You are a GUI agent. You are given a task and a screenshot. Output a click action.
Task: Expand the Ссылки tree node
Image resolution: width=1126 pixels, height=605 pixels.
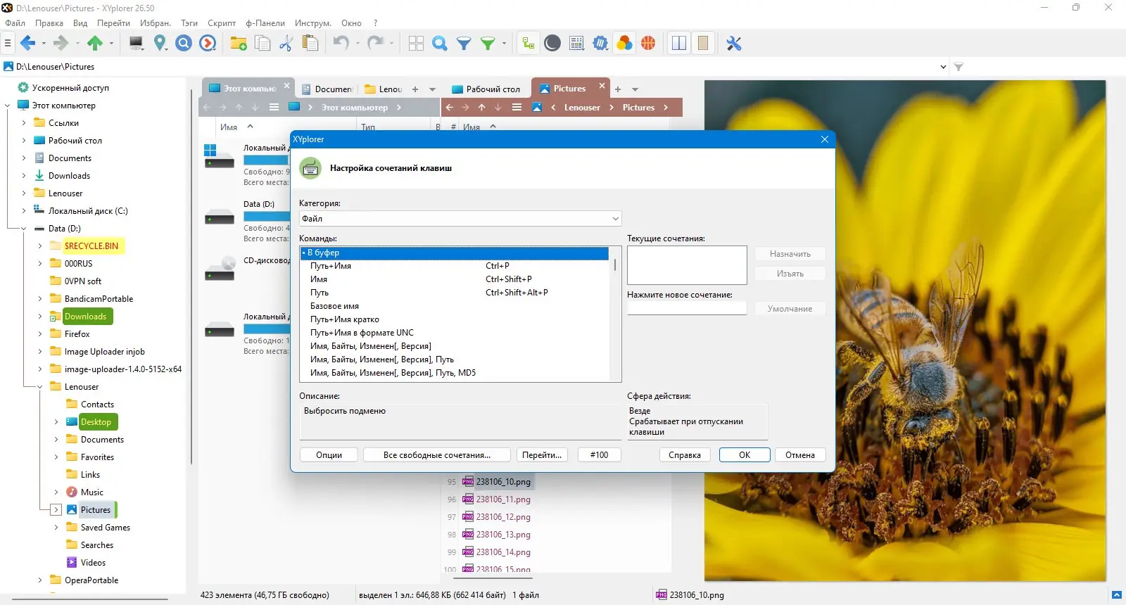24,123
